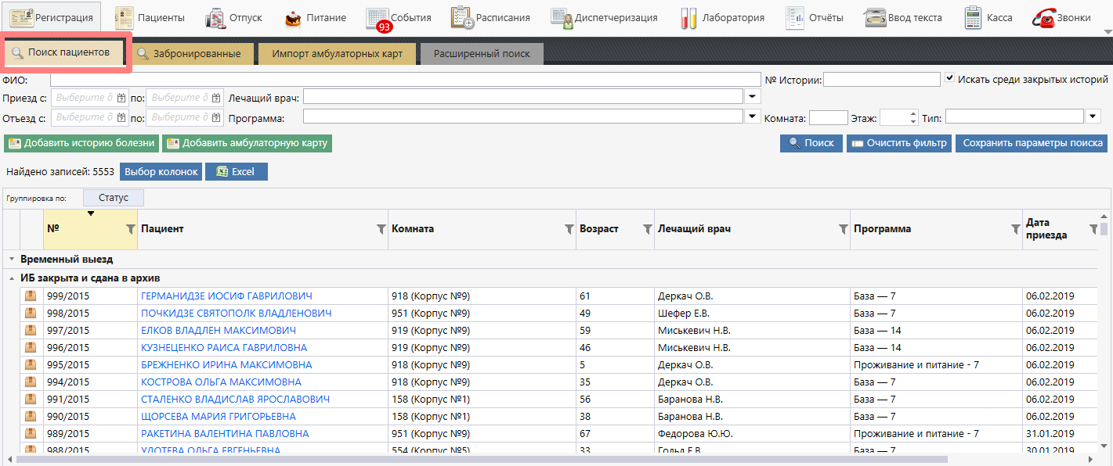Switch to Расширенный поиск tab
Screen dimensions: 1113x466
tap(481, 54)
